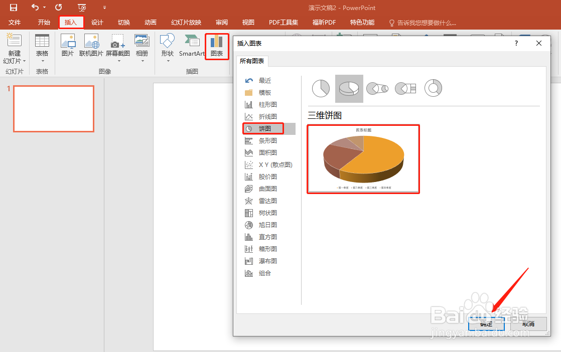Cancel the dialog with 取消
Screen dimensions: 561x352
[528, 324]
